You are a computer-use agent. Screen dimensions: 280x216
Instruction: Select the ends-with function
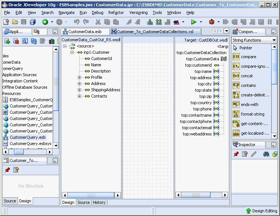[249, 105]
